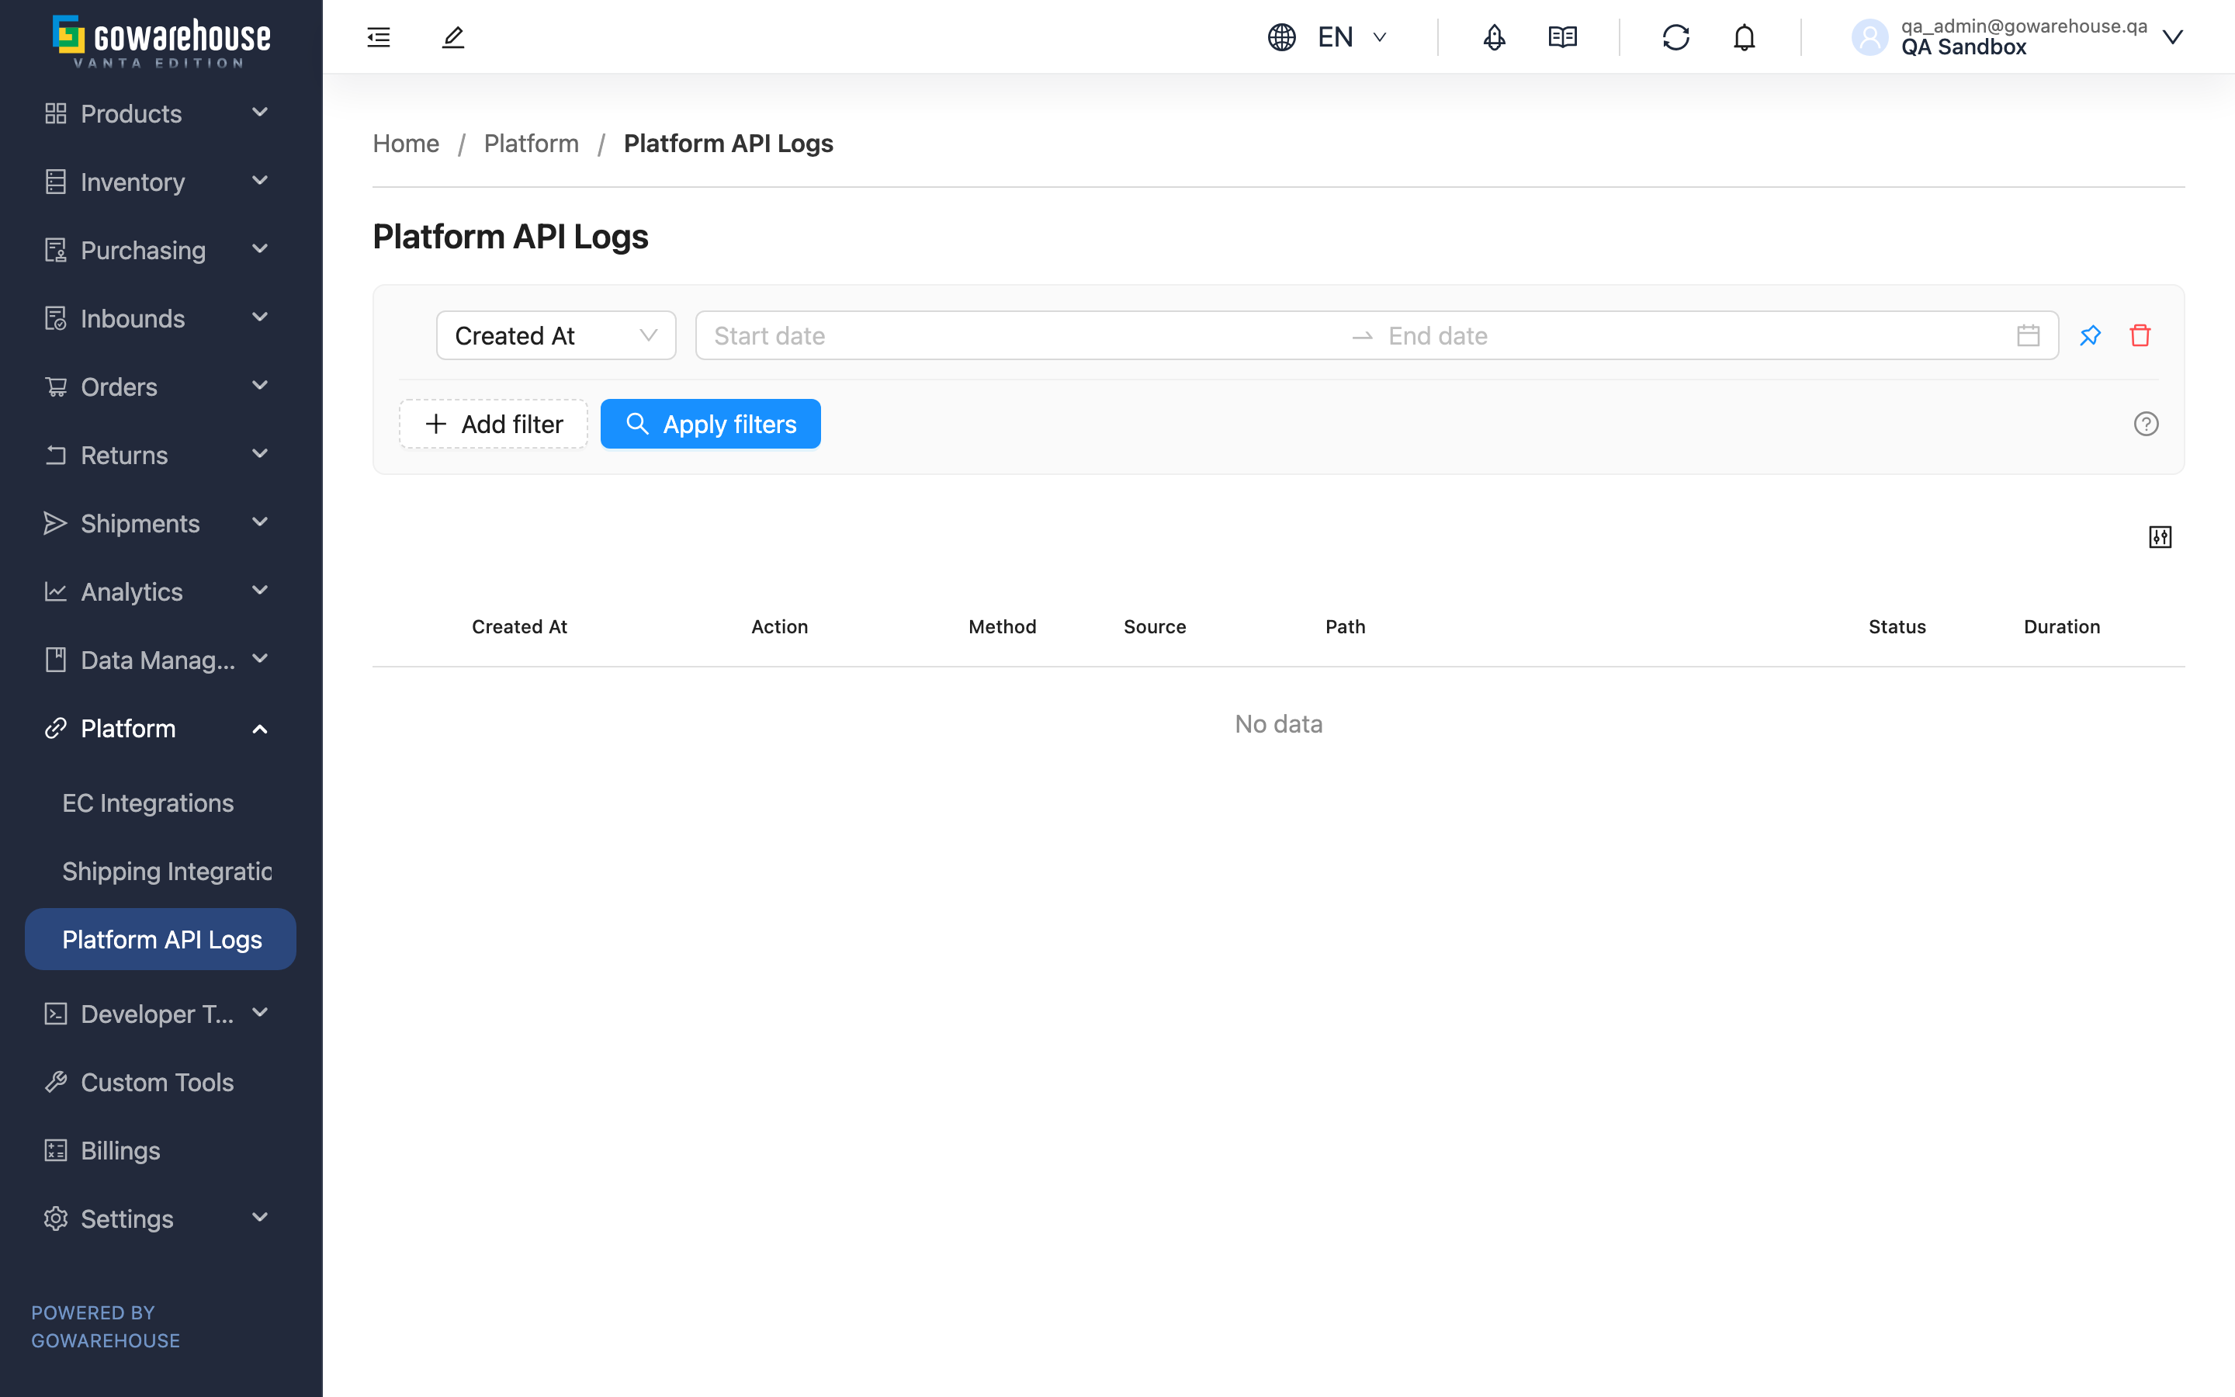2235x1397 pixels.
Task: Open the documentation book icon
Action: (1563, 37)
